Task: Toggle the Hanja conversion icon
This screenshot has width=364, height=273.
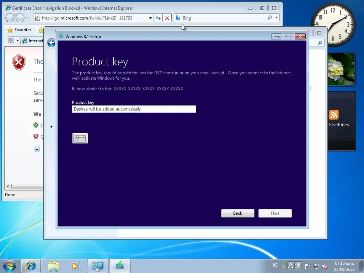Action: point(298,265)
